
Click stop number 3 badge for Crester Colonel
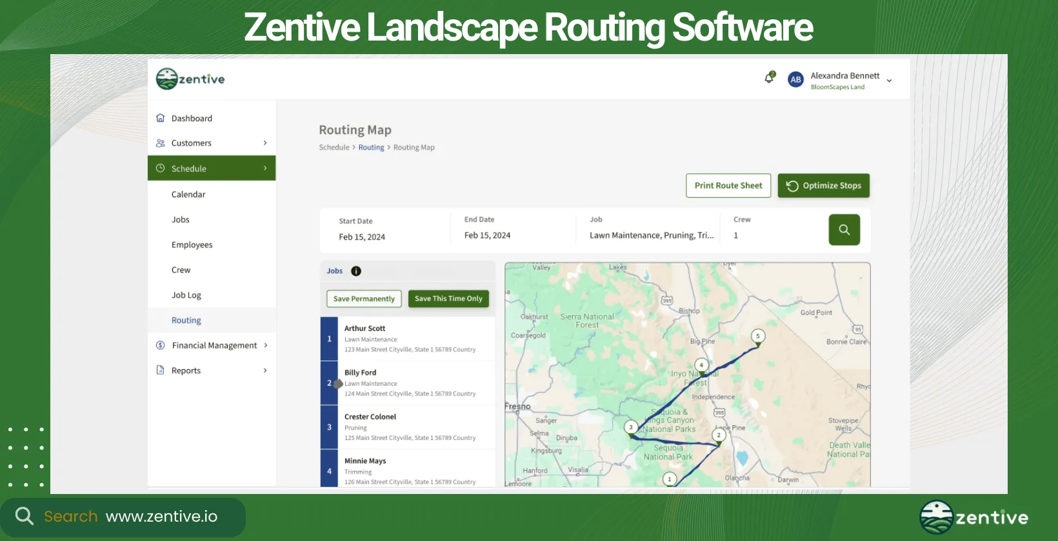[x=329, y=427]
